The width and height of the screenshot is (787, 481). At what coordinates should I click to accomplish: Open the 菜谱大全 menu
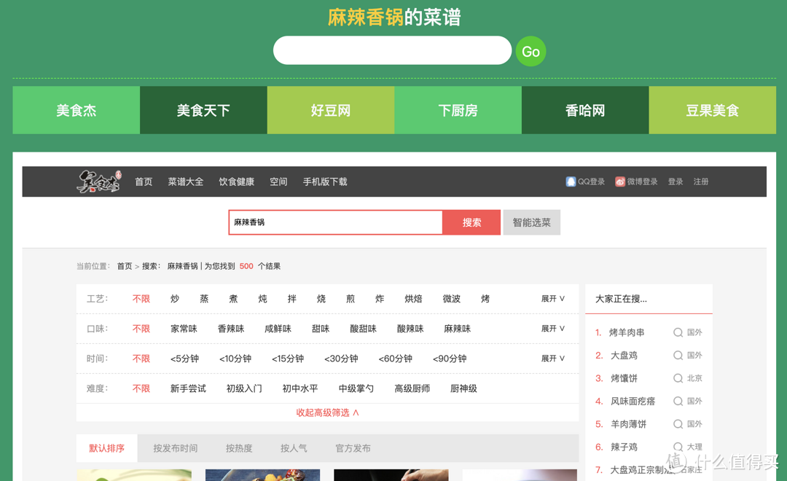[x=186, y=181]
